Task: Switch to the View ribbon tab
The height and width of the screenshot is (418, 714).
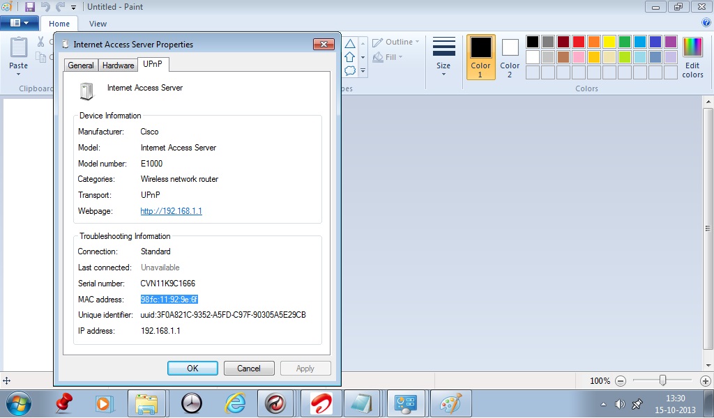Action: pyautogui.click(x=98, y=24)
